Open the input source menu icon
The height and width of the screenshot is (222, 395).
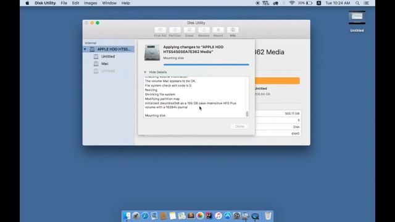[318, 3]
